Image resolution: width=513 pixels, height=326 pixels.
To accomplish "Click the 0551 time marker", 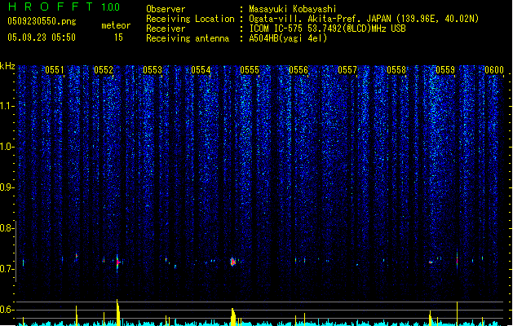I will [55, 70].
